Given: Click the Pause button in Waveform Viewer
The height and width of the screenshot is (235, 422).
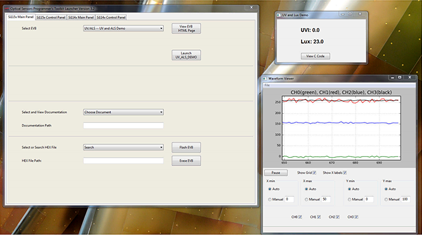Looking at the screenshot, I should coord(276,173).
